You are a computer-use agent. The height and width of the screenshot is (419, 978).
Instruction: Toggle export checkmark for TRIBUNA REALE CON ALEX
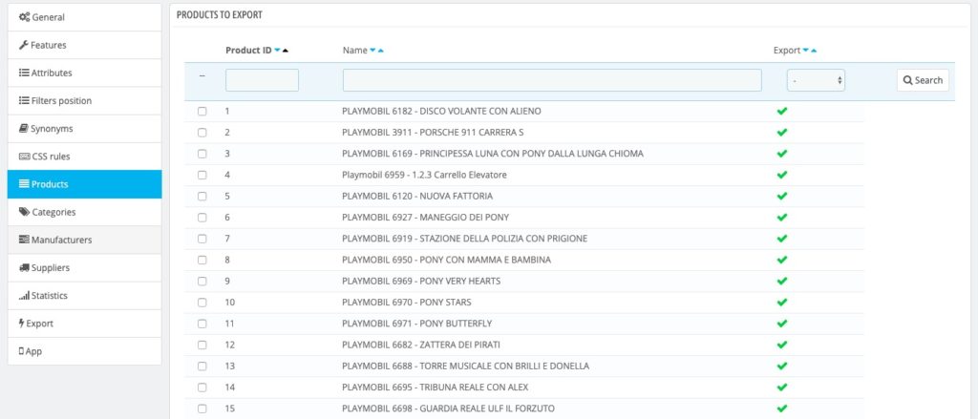(x=782, y=387)
